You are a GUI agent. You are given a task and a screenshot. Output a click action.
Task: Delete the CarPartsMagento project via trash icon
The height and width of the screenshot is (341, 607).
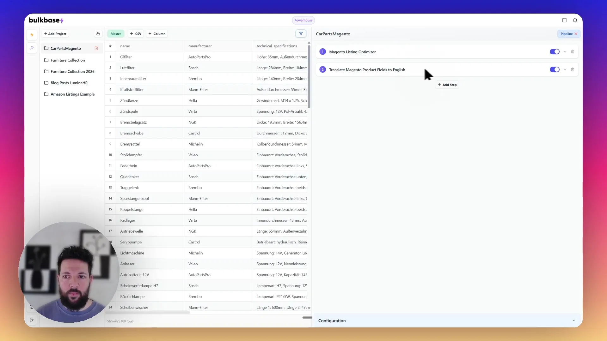point(96,48)
